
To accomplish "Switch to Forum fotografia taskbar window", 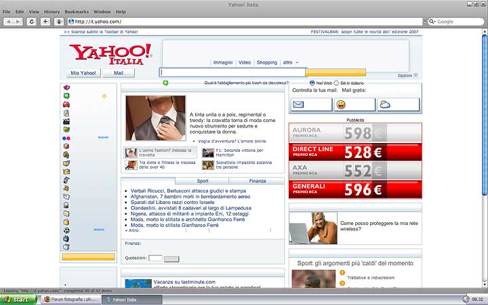I will 72,300.
